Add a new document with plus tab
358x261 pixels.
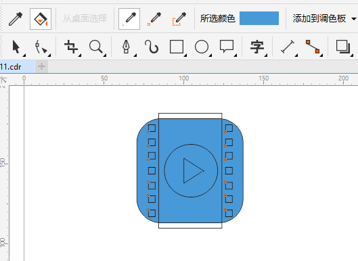(x=41, y=67)
